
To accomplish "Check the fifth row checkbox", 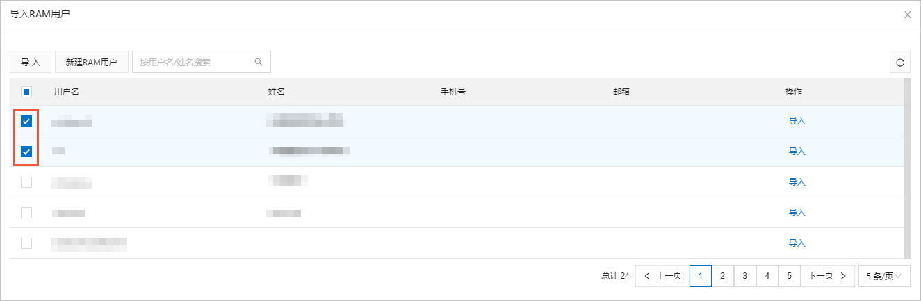I will tap(26, 243).
